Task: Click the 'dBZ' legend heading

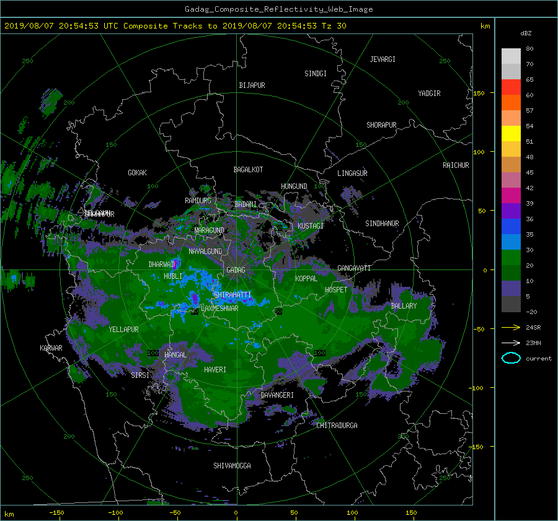Action: click(x=526, y=33)
